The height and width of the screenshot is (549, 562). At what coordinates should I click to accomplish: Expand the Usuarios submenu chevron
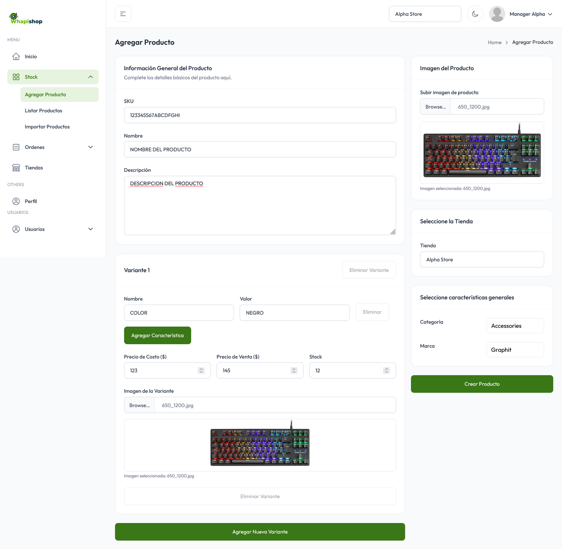coord(91,229)
